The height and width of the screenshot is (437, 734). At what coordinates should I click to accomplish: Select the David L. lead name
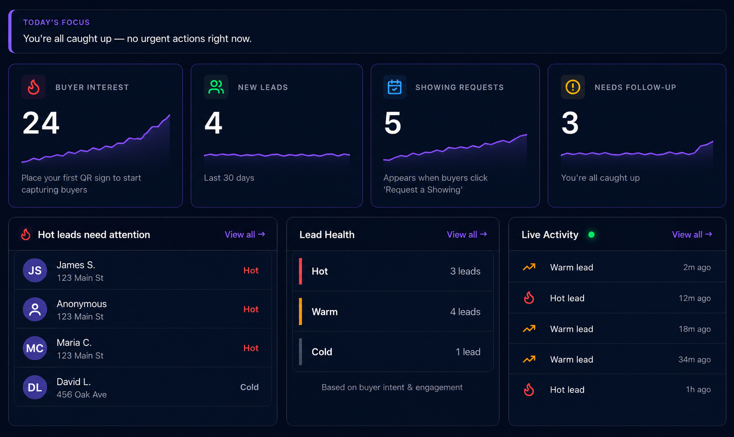(x=74, y=382)
